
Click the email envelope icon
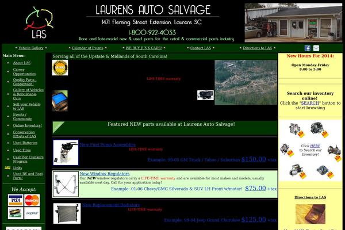coord(316,48)
